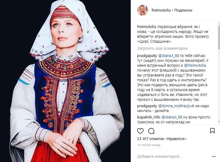220x162 pixels.
Task: Click freimutolia username in header
Action: tap(161, 10)
